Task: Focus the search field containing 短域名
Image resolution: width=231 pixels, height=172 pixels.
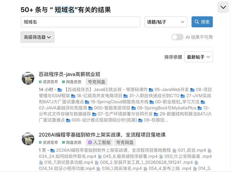Action: point(80,22)
